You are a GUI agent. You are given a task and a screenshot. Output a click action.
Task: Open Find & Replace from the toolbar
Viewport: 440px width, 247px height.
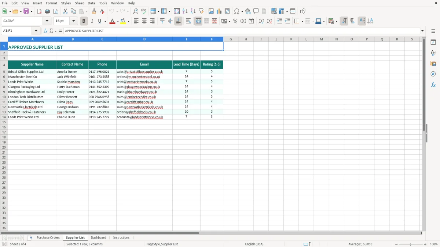tap(136, 11)
